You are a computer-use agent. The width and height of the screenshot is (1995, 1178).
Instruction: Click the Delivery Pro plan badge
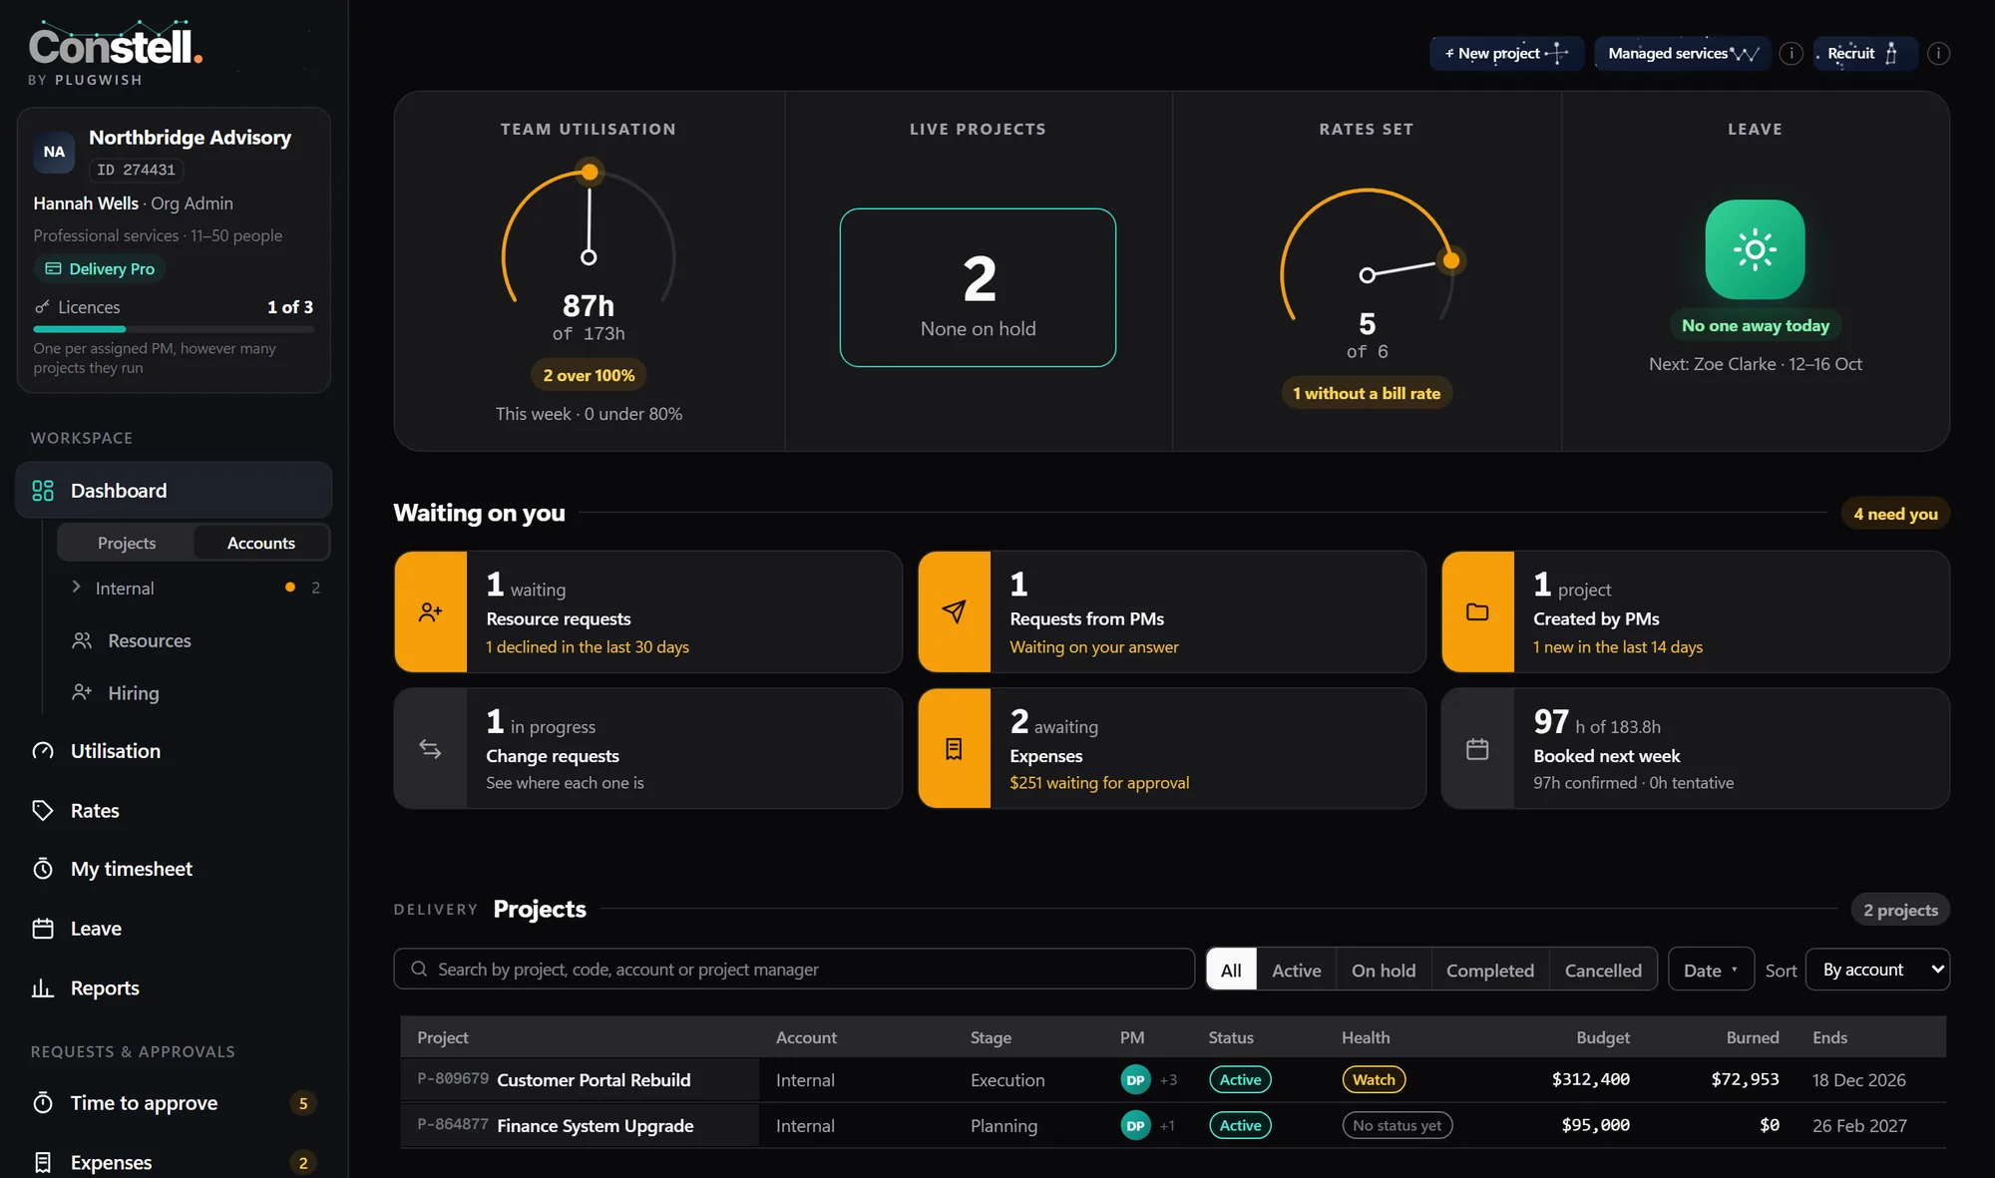point(100,269)
